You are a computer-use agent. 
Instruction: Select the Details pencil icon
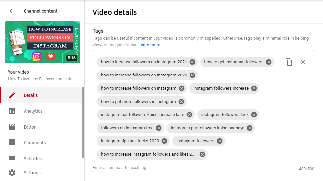click(12, 95)
